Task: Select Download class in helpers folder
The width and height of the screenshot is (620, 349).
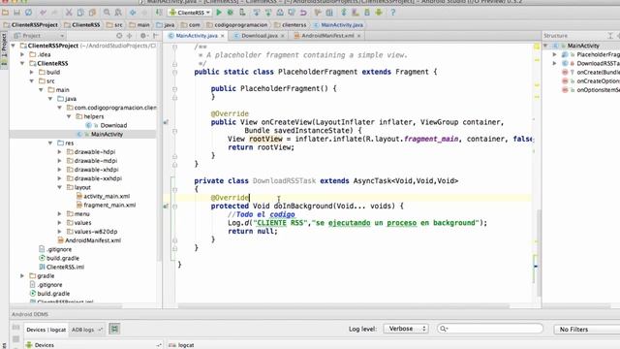Action: pos(113,125)
